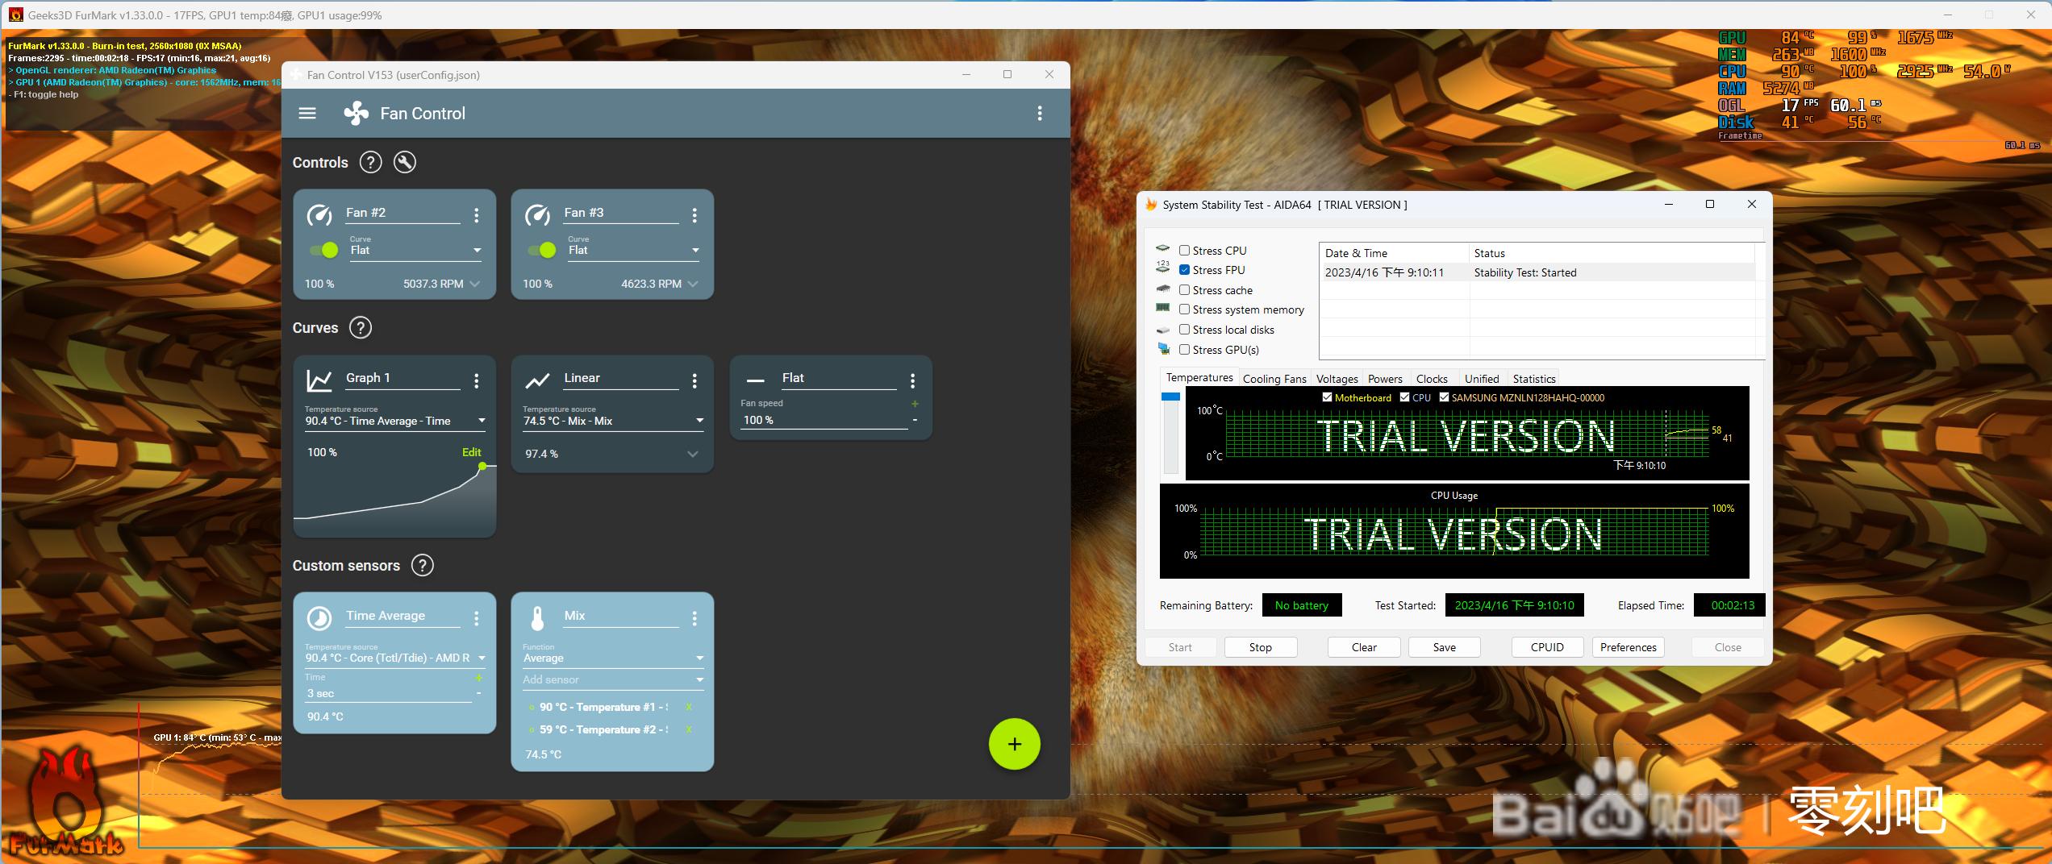
Task: Toggle Motherboard temperature graph checkbox
Action: pos(1327,397)
